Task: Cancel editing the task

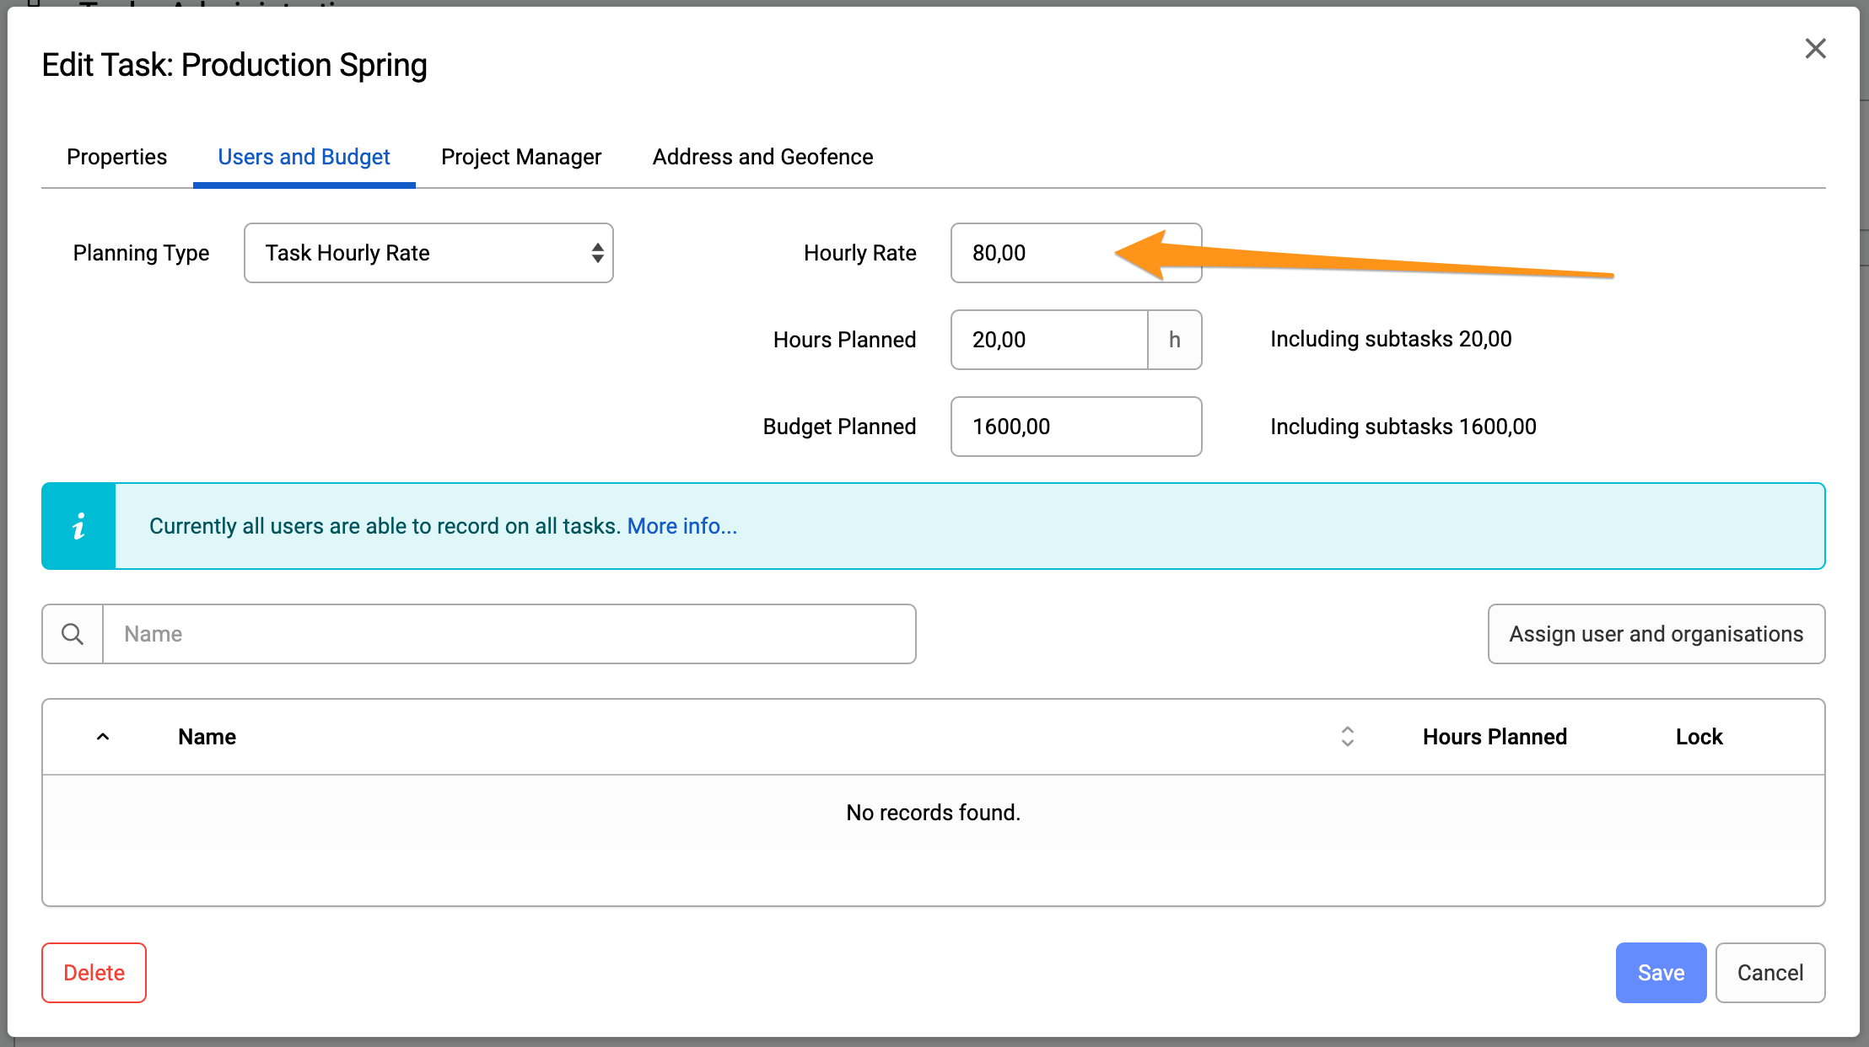Action: point(1770,973)
